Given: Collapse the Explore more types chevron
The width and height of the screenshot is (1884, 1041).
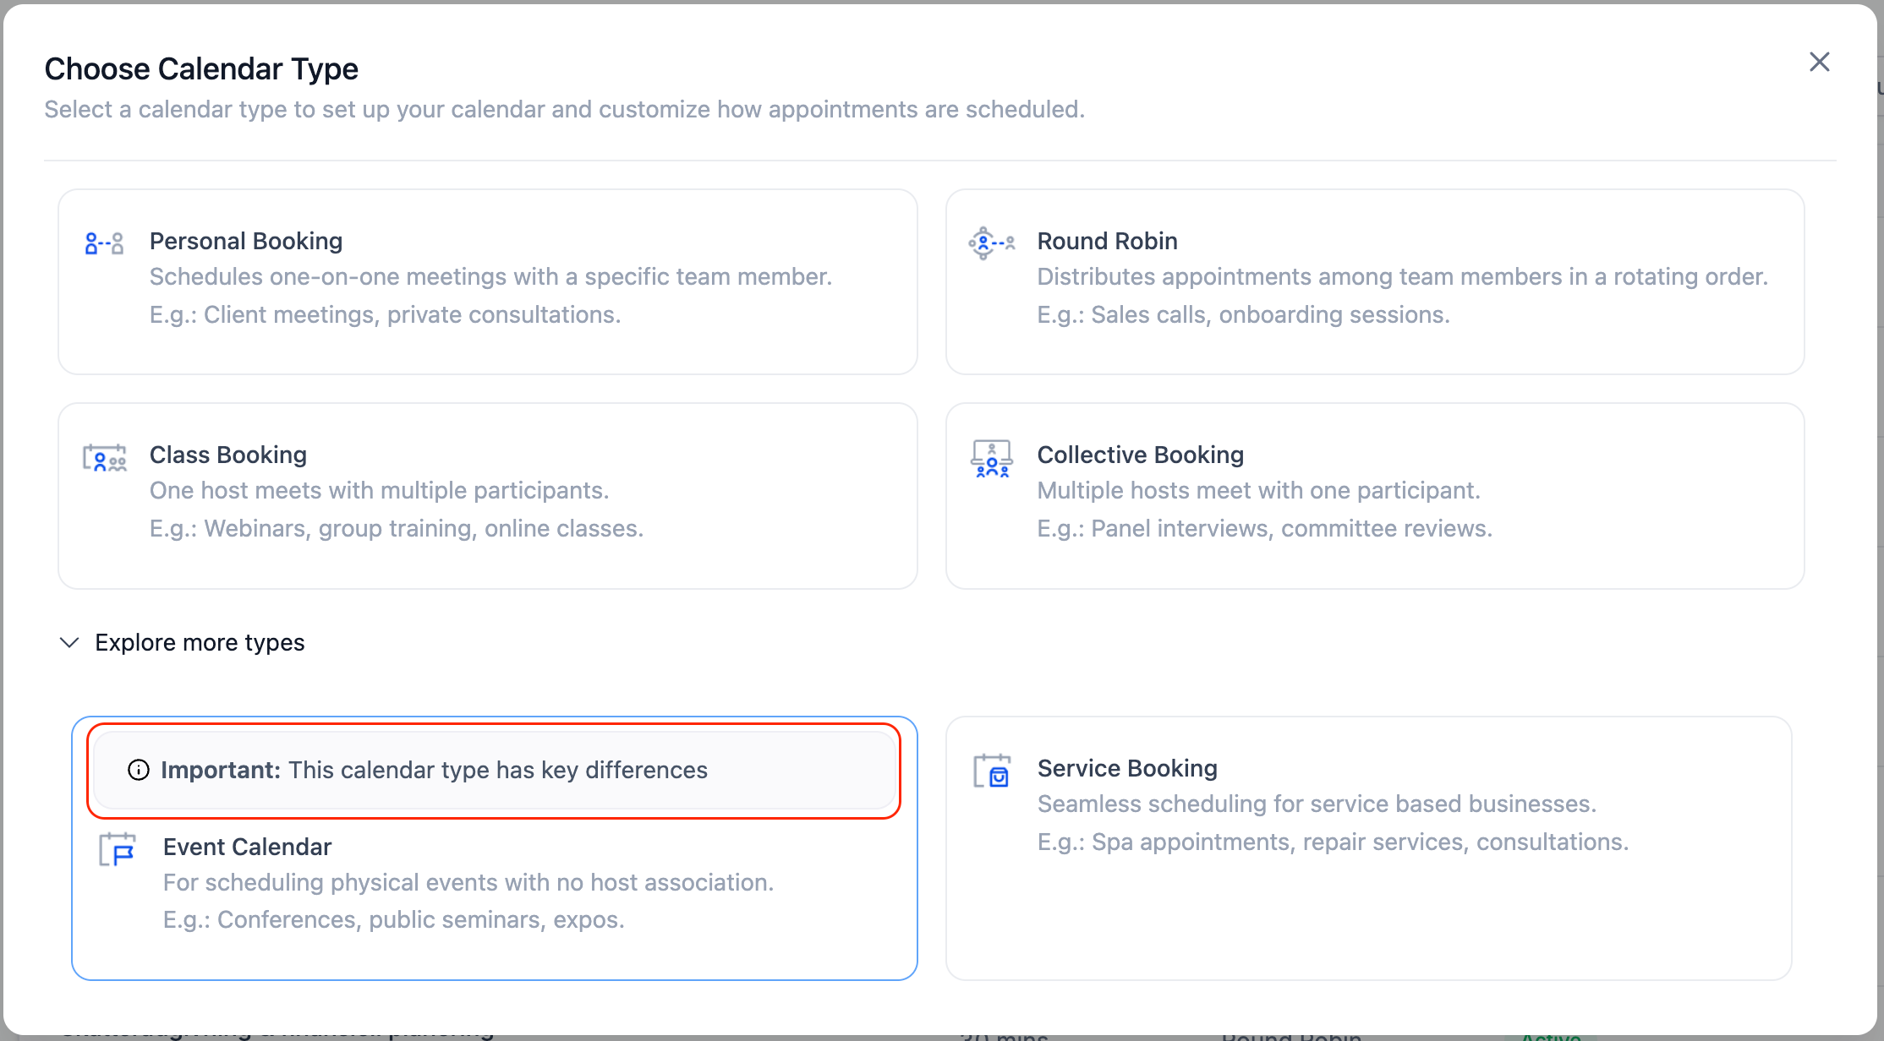Looking at the screenshot, I should coord(69,643).
